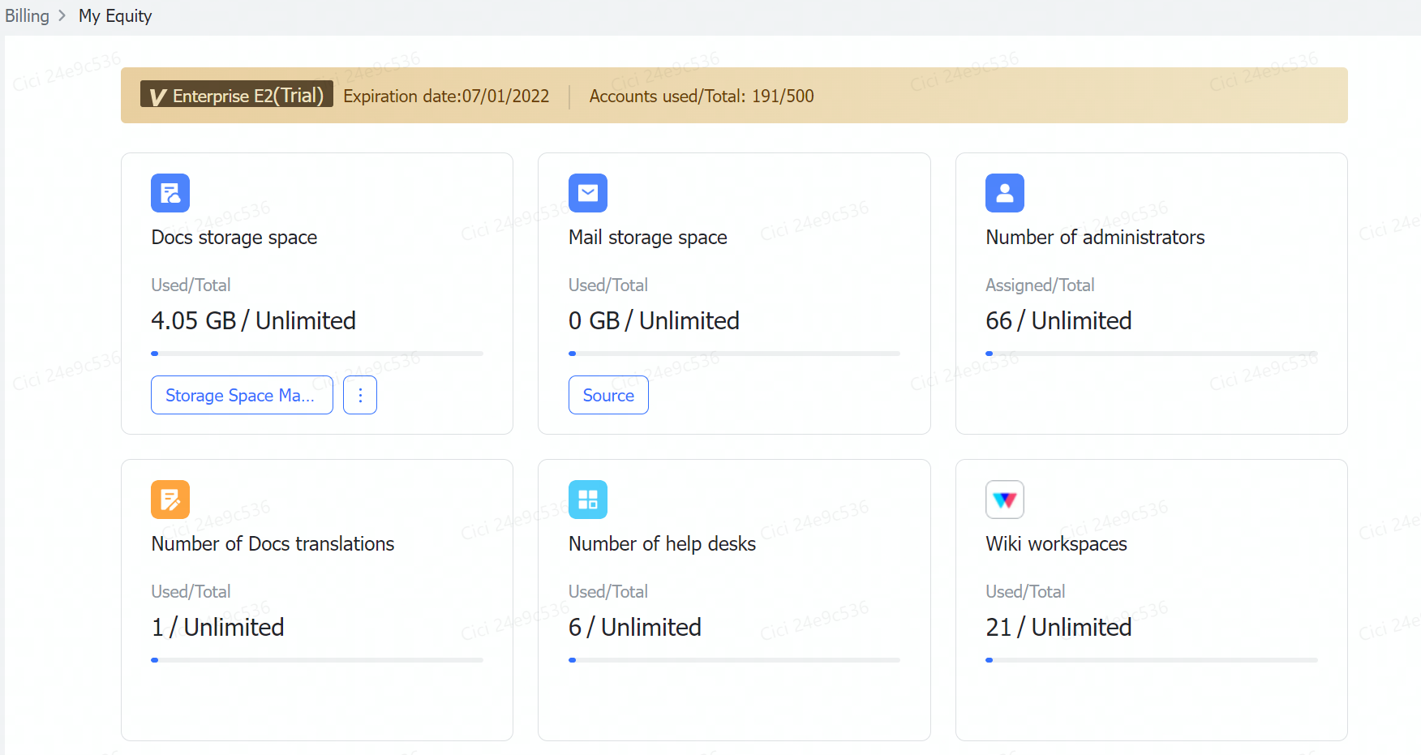Click the Wiki workspaces logo icon
Viewport: 1421px width, 755px height.
tap(1004, 500)
